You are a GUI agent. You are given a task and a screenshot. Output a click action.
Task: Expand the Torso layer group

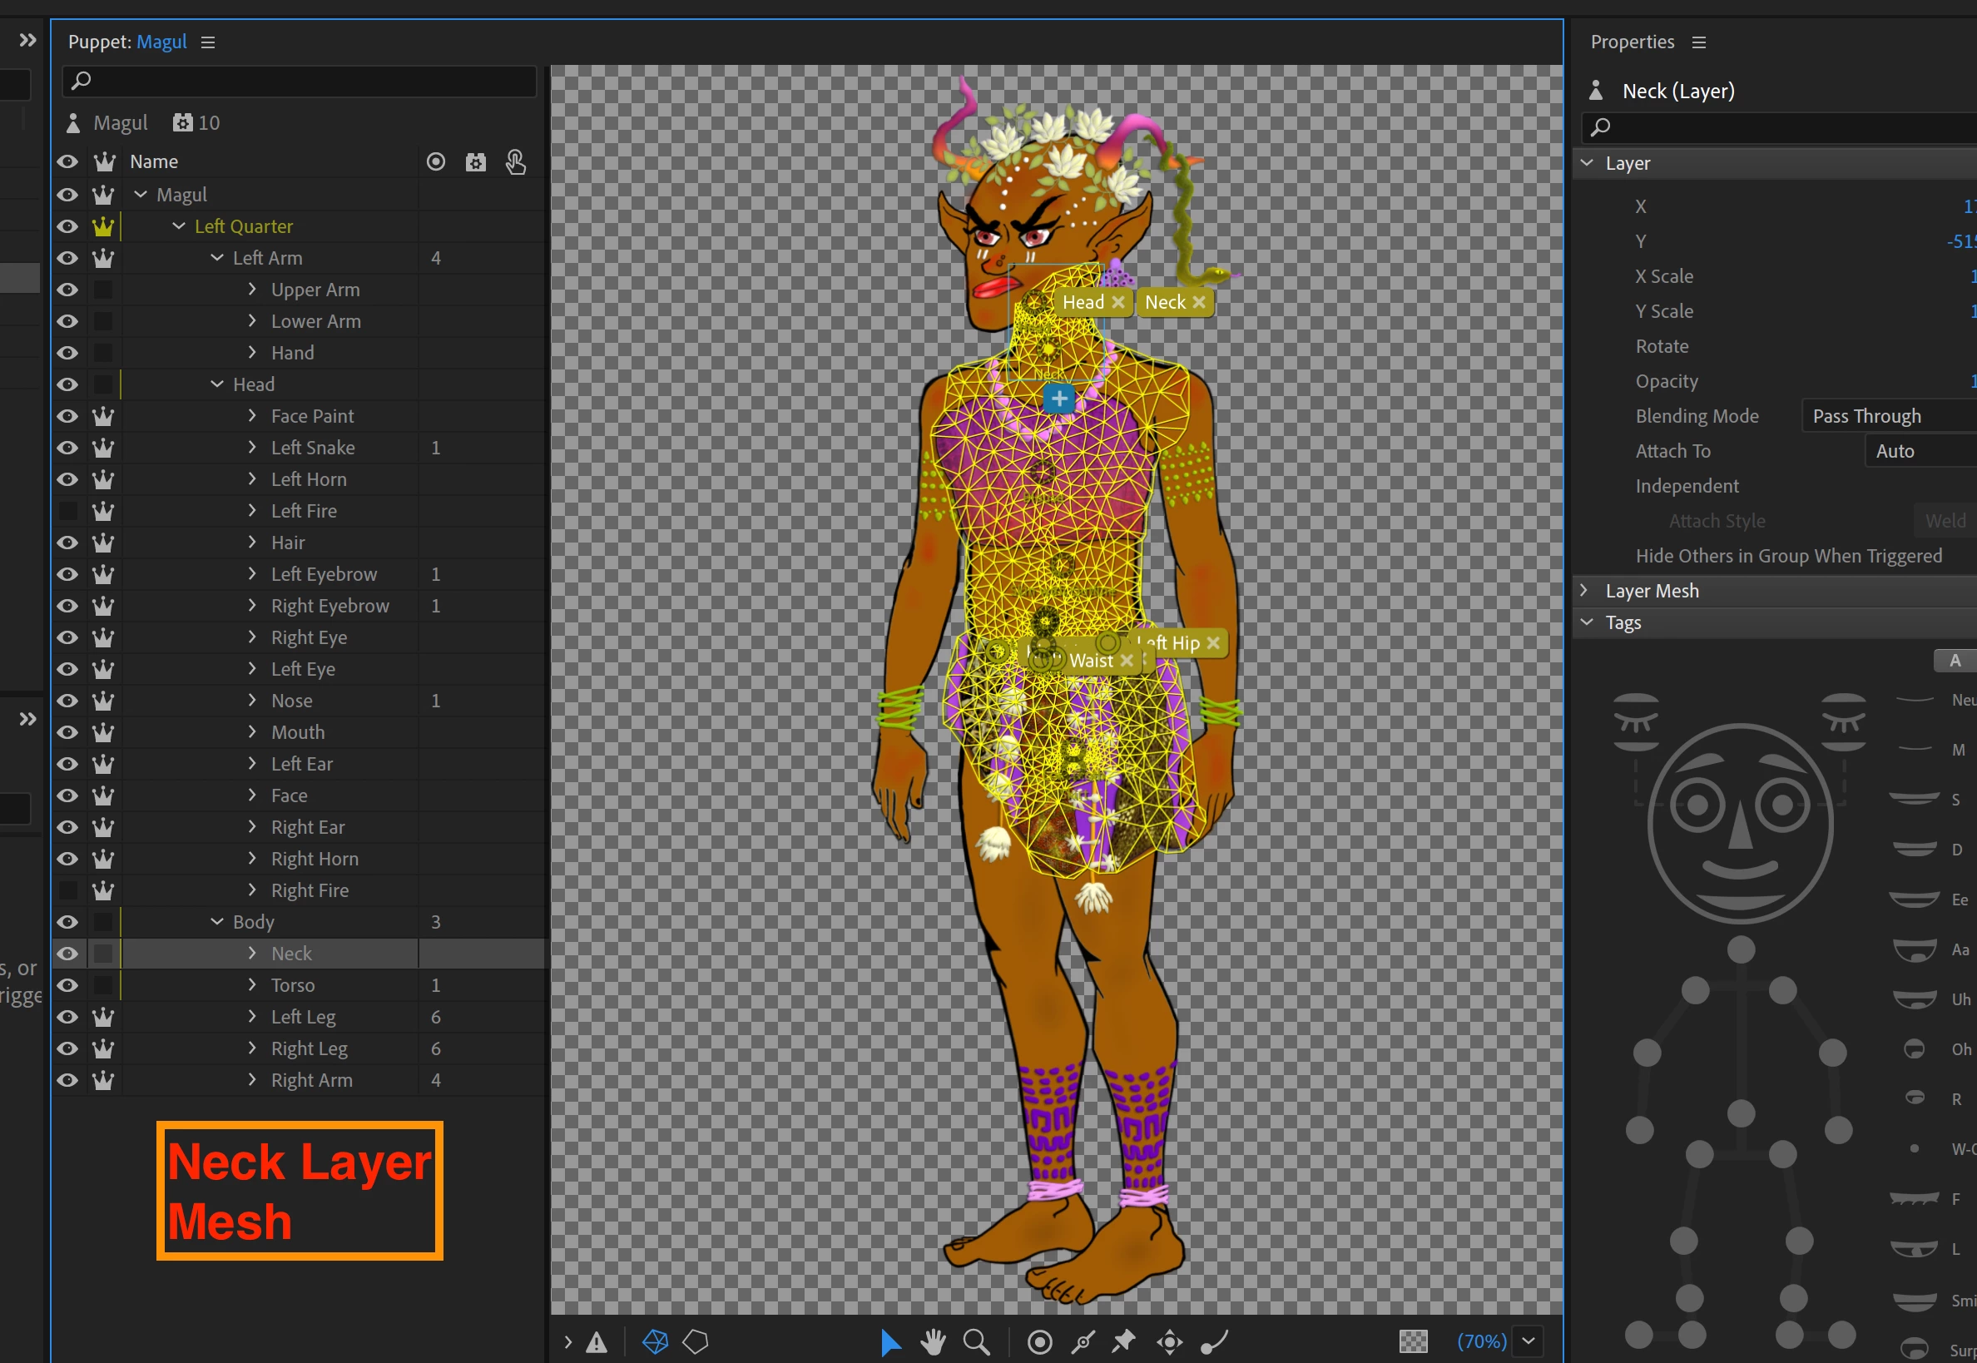pos(252,984)
